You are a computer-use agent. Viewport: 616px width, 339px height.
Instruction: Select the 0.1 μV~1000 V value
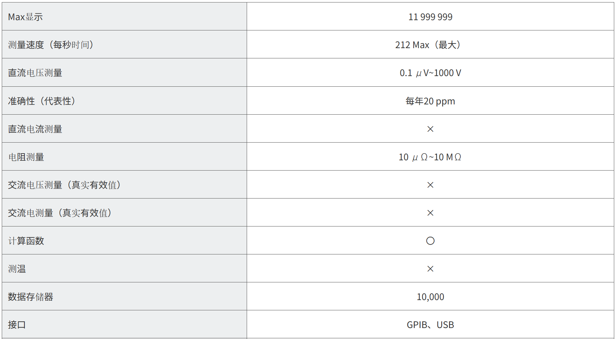click(430, 73)
